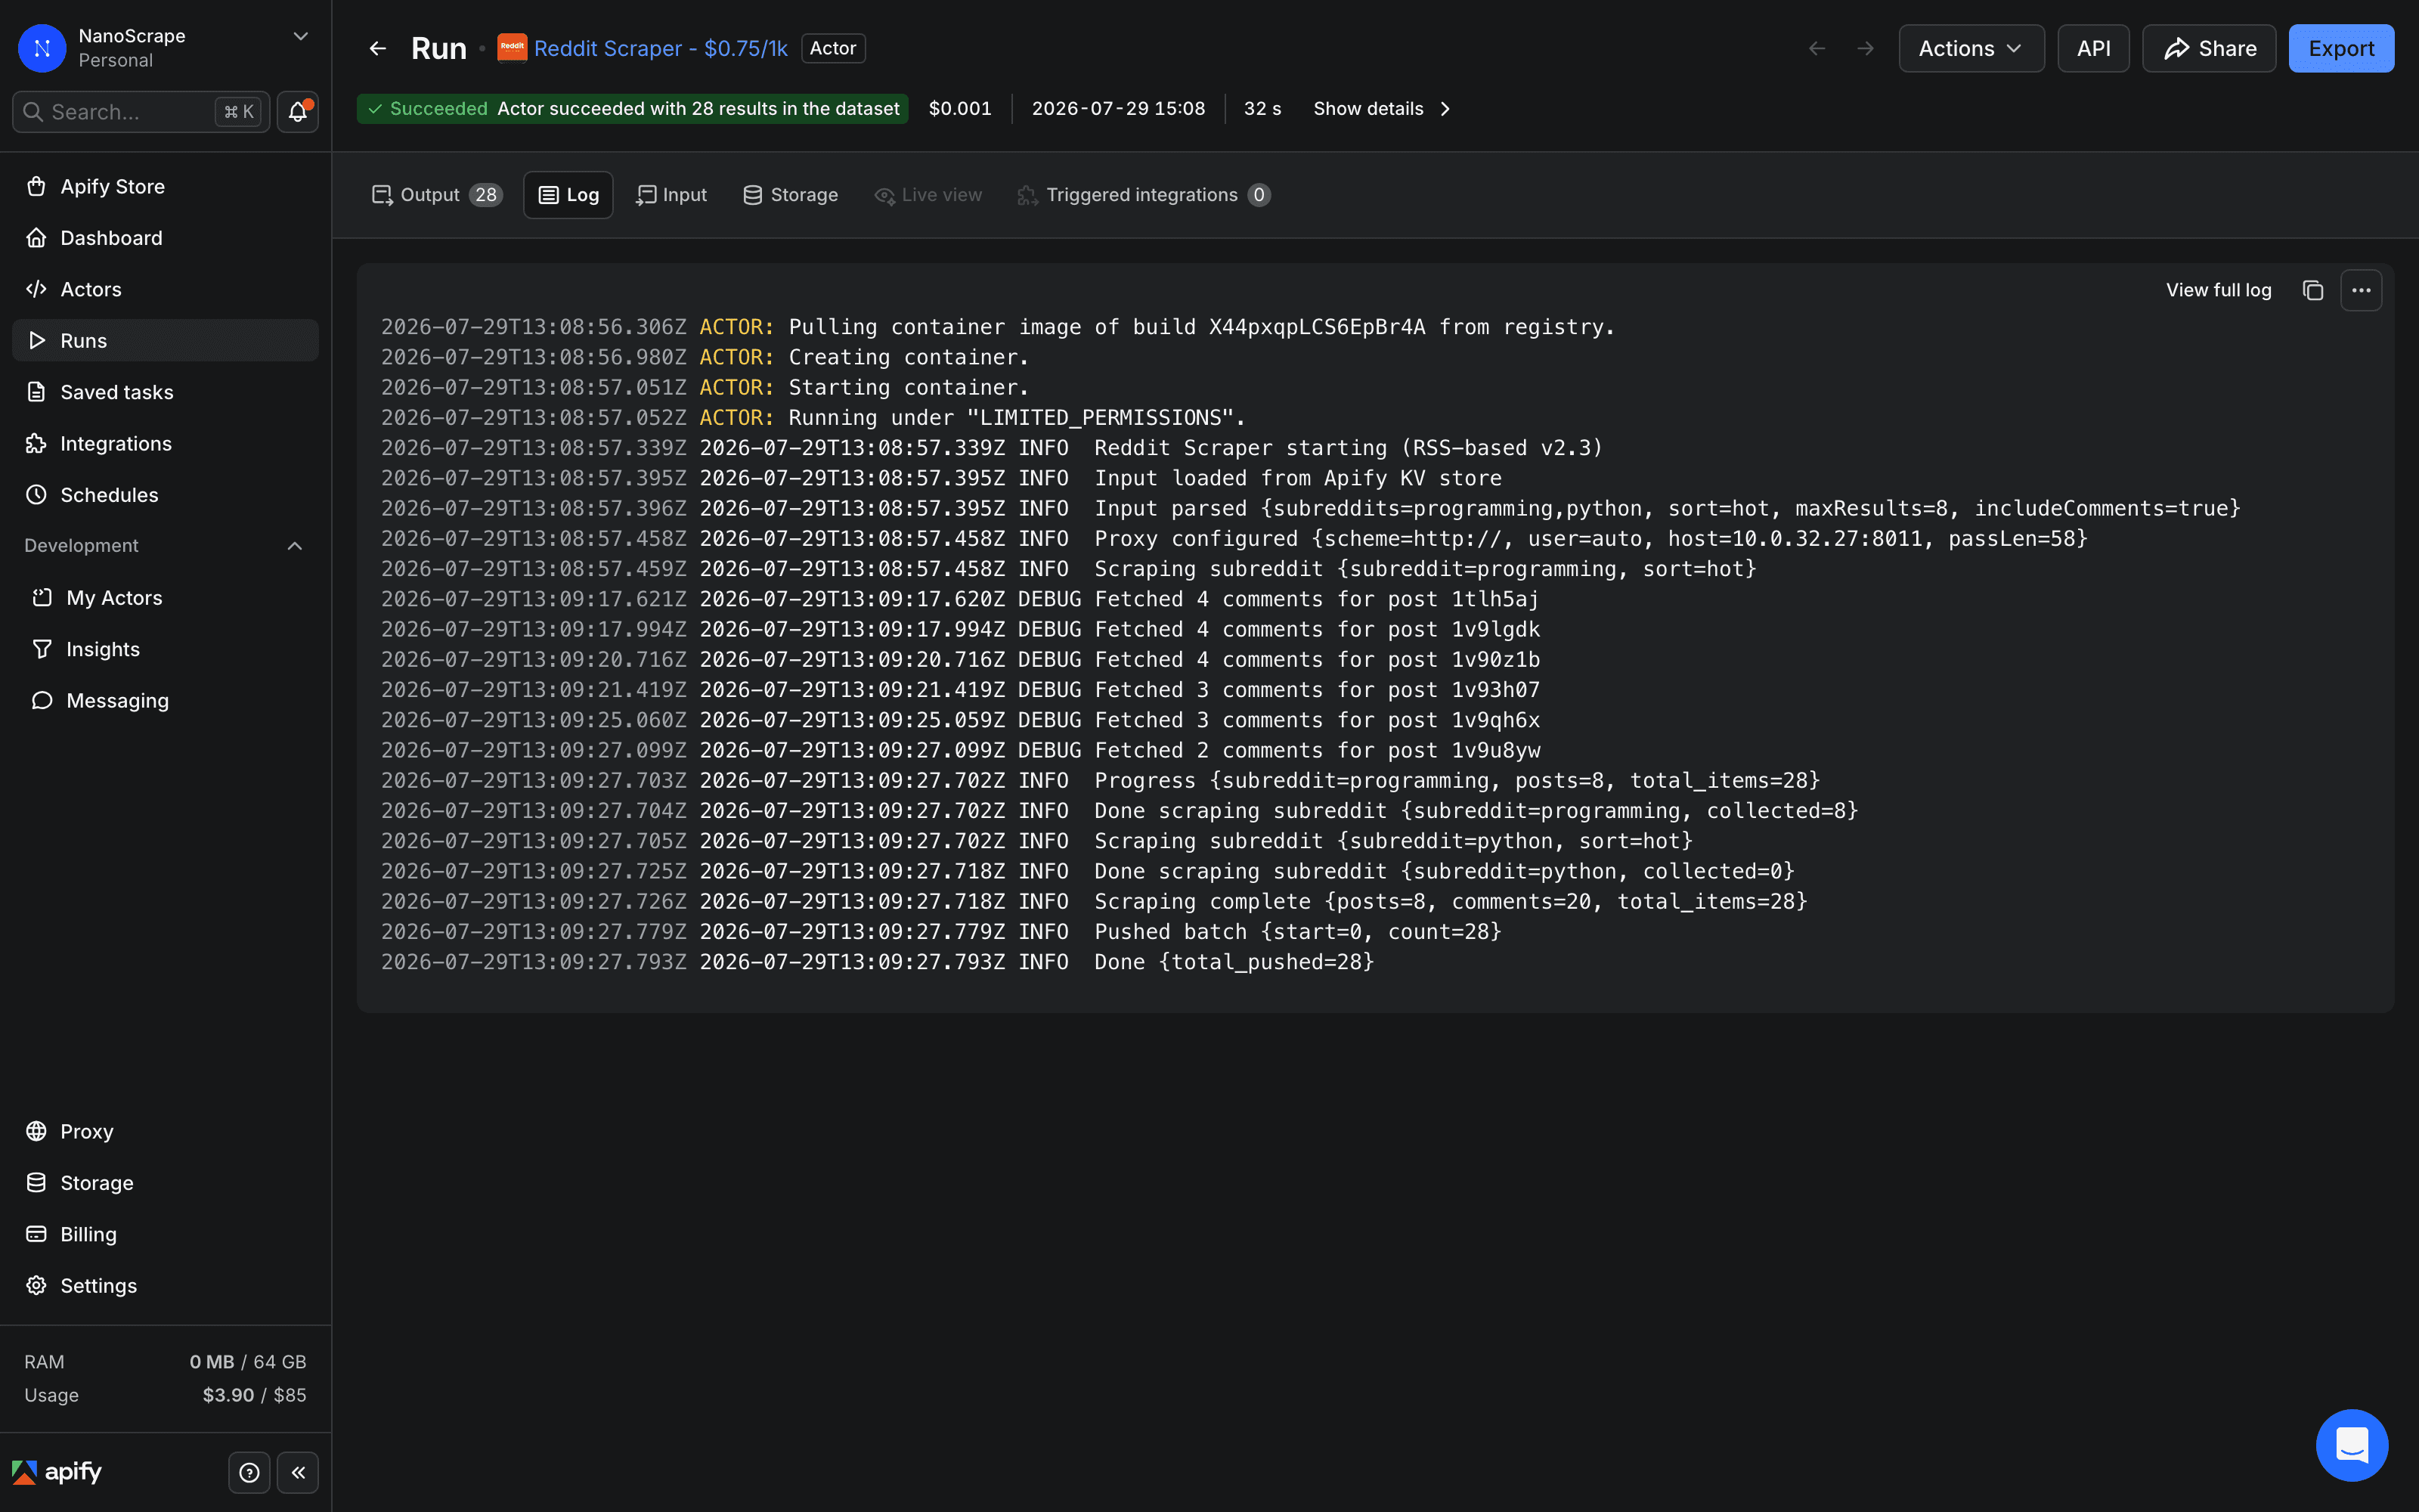
Task: Open Billing in sidebar
Action: coord(165,1234)
